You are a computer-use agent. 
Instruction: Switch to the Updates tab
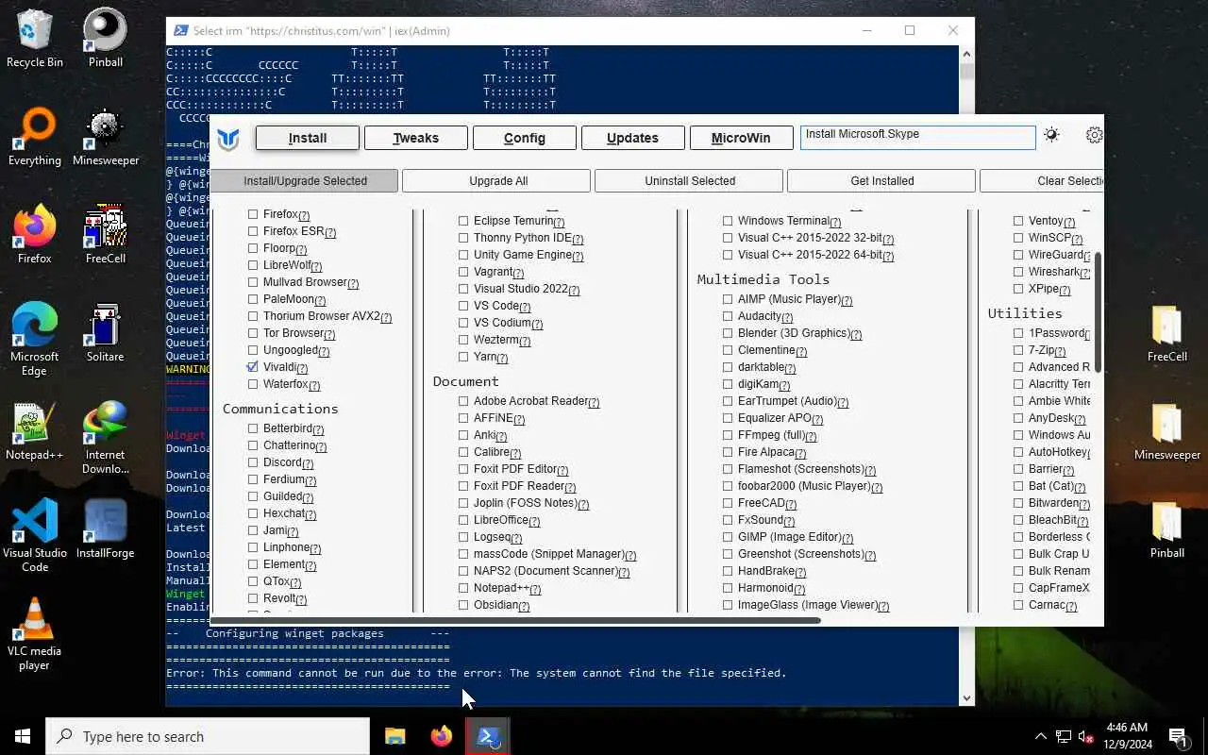tap(632, 138)
